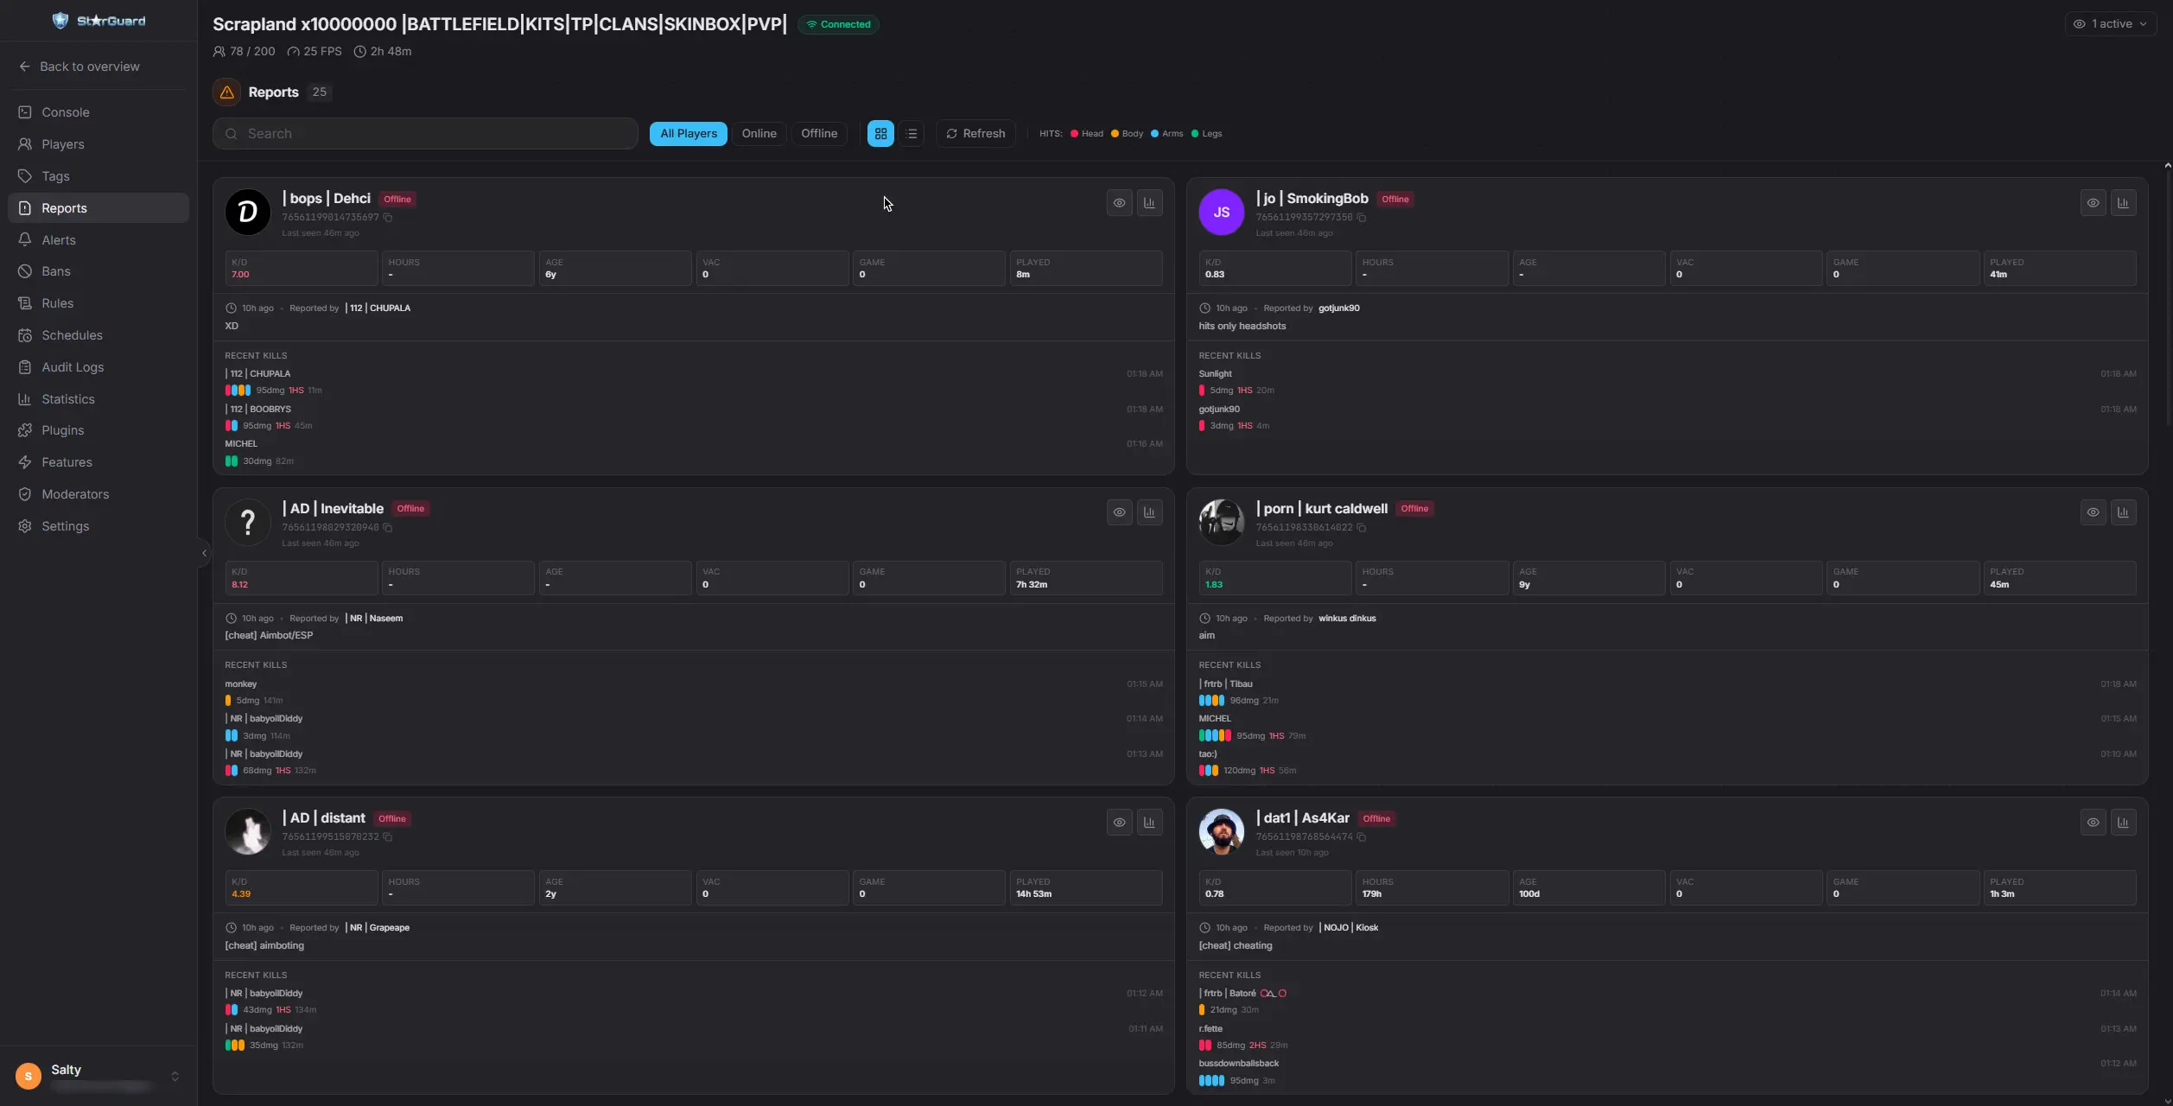
Task: Open the Moderators sidebar section
Action: pos(73,493)
